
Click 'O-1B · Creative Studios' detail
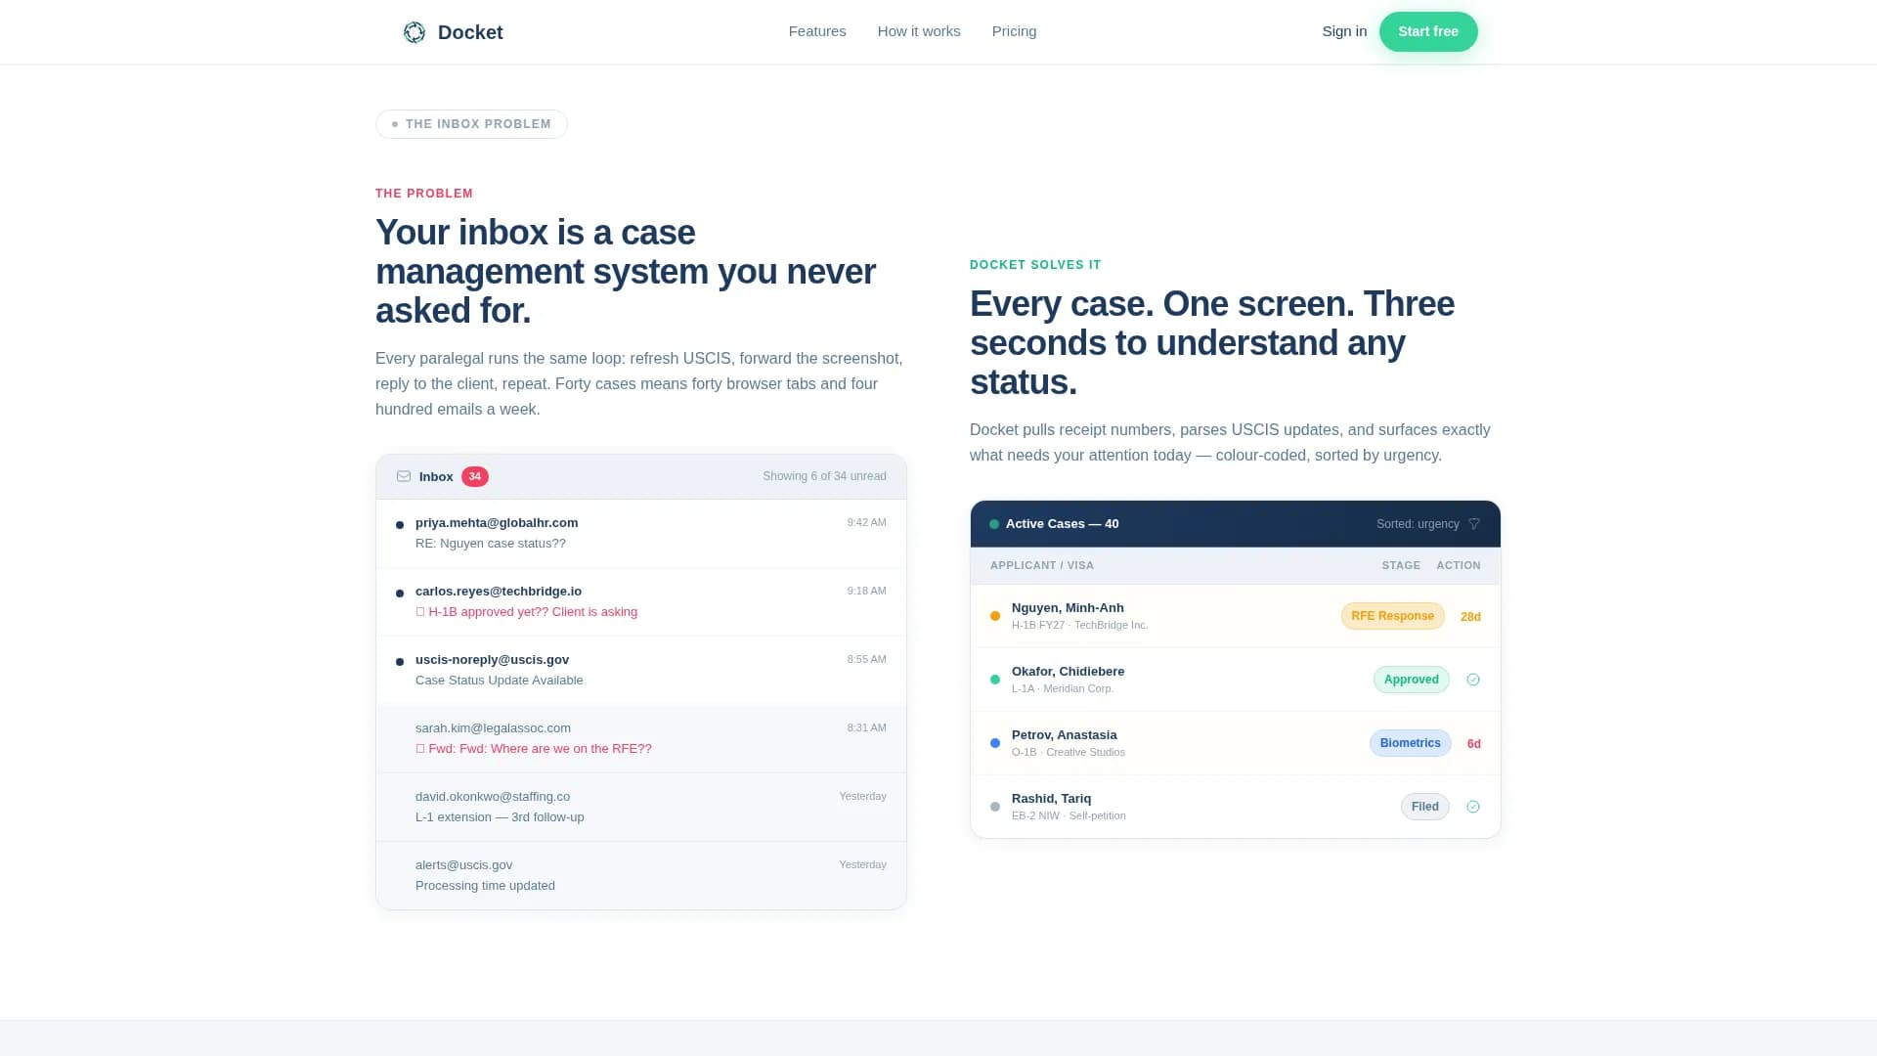pyautogui.click(x=1069, y=752)
